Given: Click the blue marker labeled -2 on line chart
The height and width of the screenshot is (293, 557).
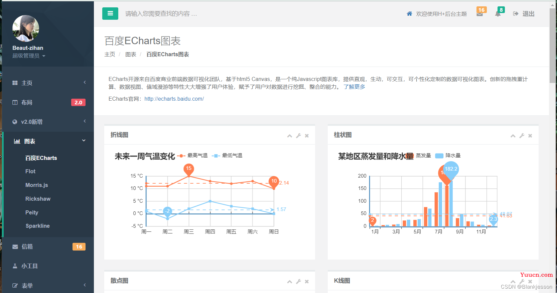Looking at the screenshot, I should tap(167, 212).
